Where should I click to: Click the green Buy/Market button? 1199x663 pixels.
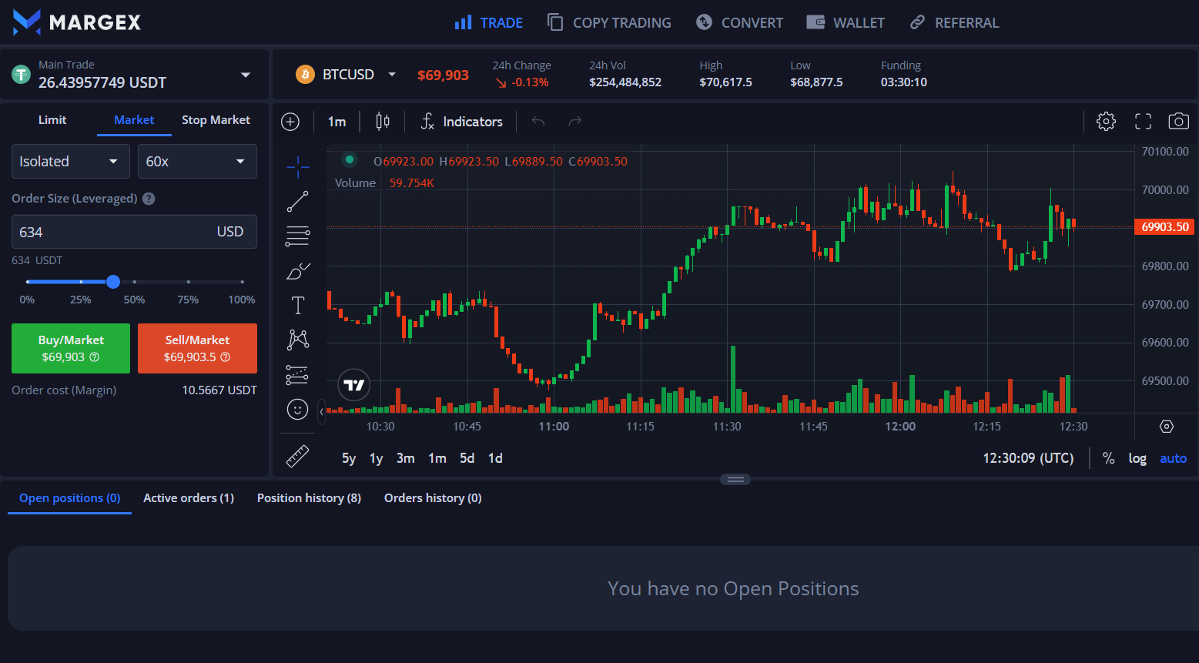pos(71,348)
